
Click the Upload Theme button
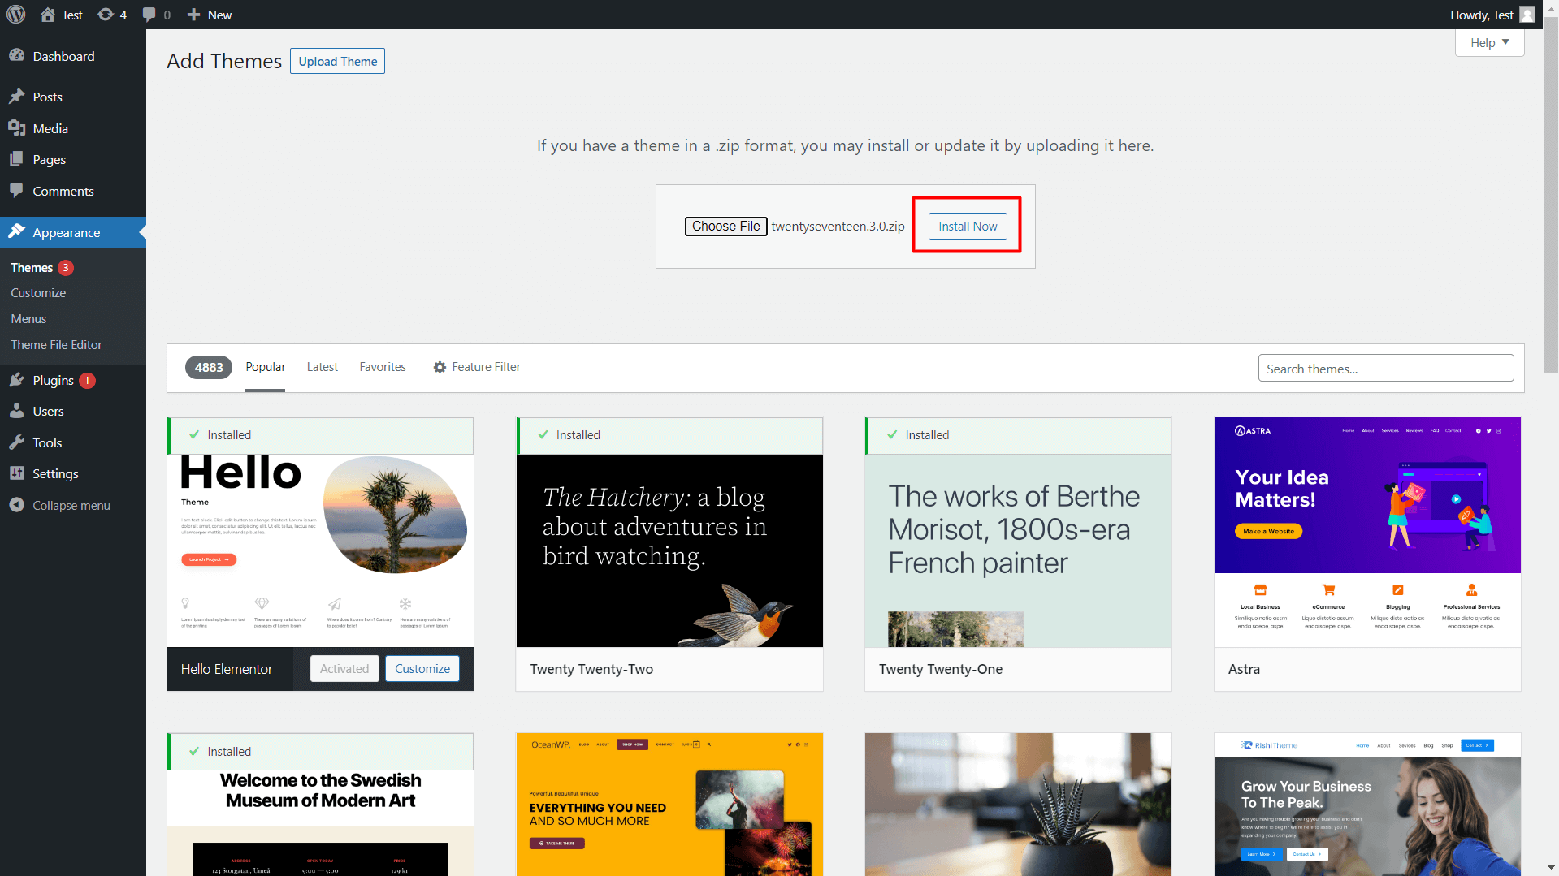click(x=337, y=61)
